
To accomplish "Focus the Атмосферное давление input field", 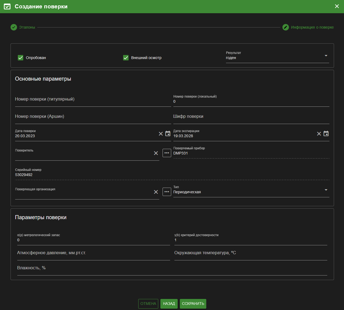I will coord(93,253).
